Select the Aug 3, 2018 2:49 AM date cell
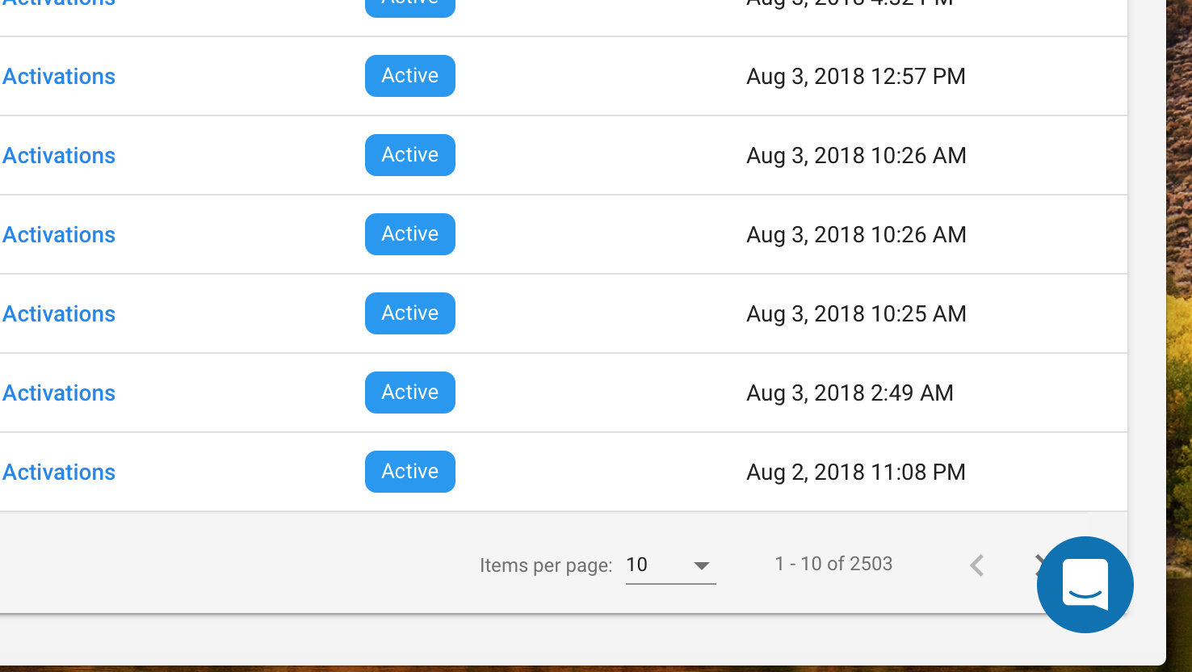The image size is (1192, 672). coord(850,393)
